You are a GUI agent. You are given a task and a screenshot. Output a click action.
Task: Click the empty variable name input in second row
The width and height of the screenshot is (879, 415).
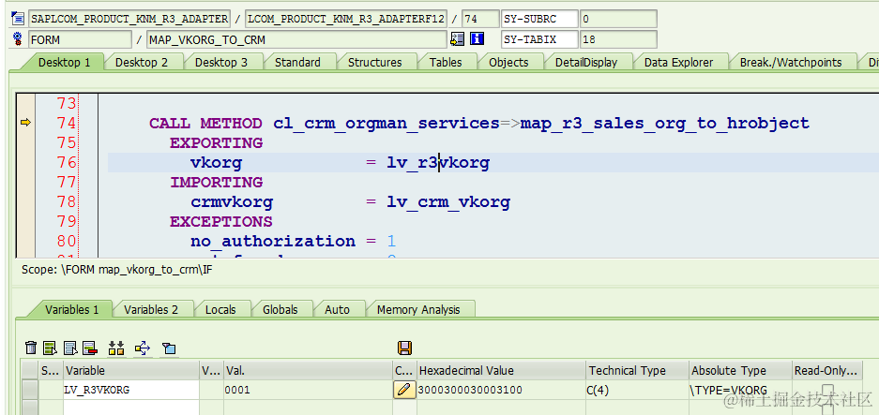[131, 408]
